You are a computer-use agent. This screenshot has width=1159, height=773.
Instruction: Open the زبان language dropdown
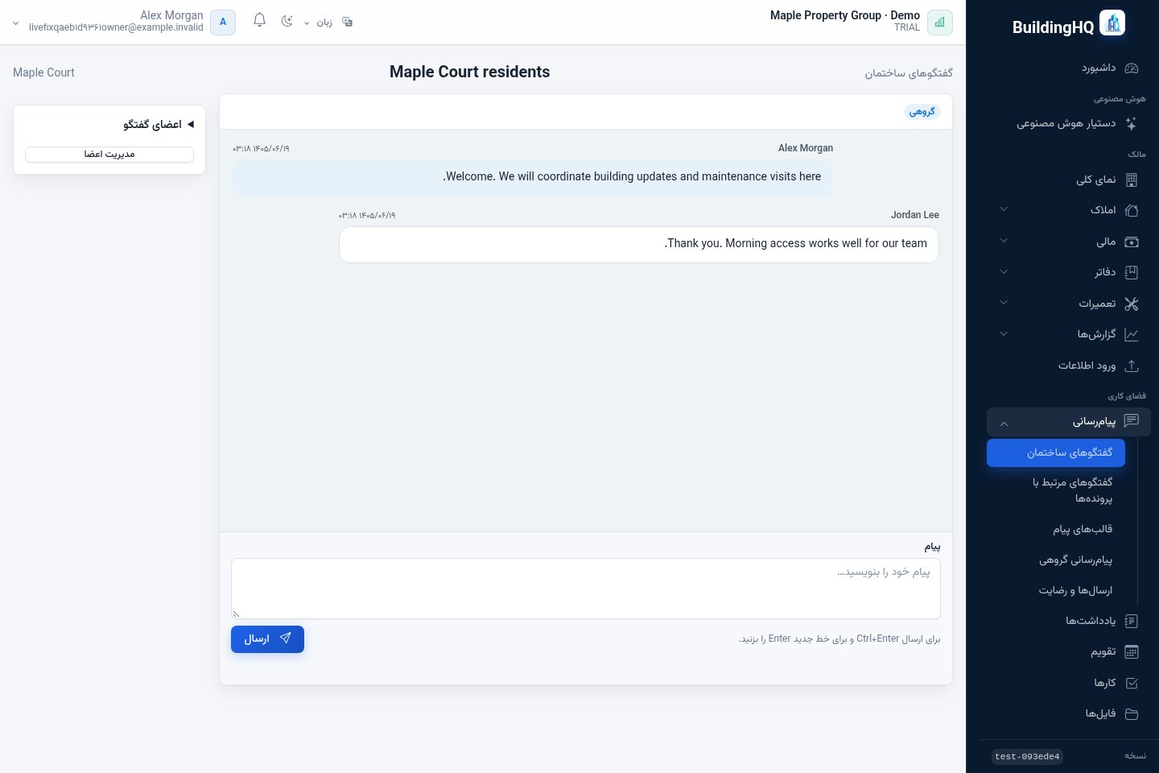[x=318, y=23]
